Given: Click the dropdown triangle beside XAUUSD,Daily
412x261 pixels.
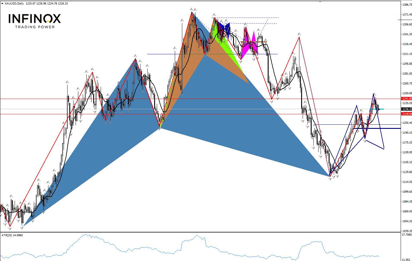Looking at the screenshot, I should (x=2, y=4).
